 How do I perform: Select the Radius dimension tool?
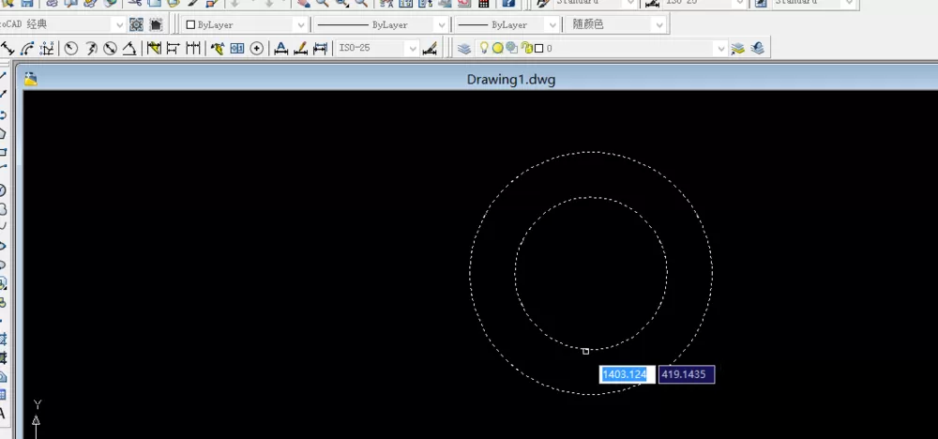[71, 49]
